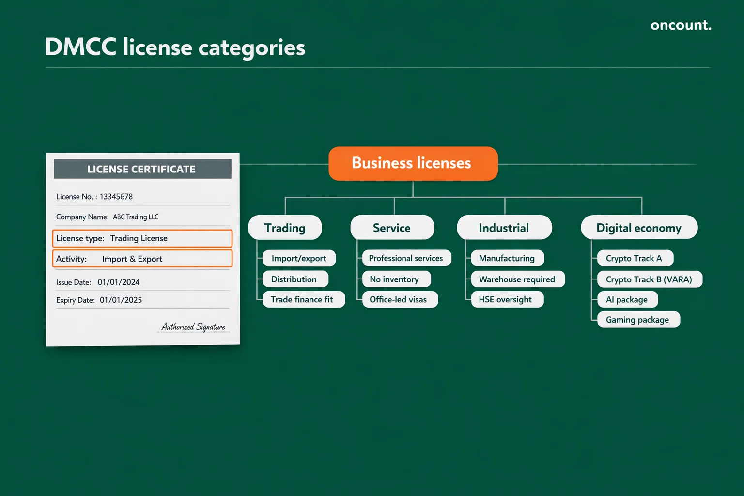The height and width of the screenshot is (496, 744).
Task: Open Crypto Track A
Action: [x=635, y=258]
